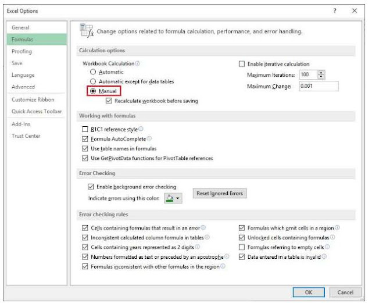Click info icon for invalid table data

coord(324,256)
